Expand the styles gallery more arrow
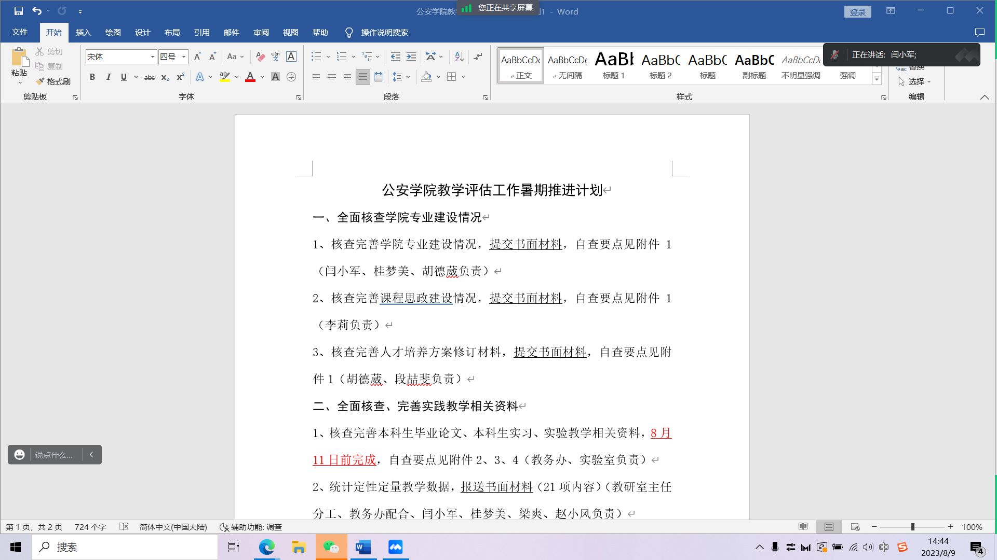Screen dimensions: 997x560 coord(877,79)
